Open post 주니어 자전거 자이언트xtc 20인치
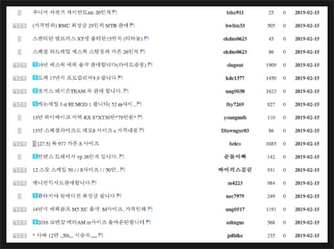The image size is (334, 249). tap(72, 12)
